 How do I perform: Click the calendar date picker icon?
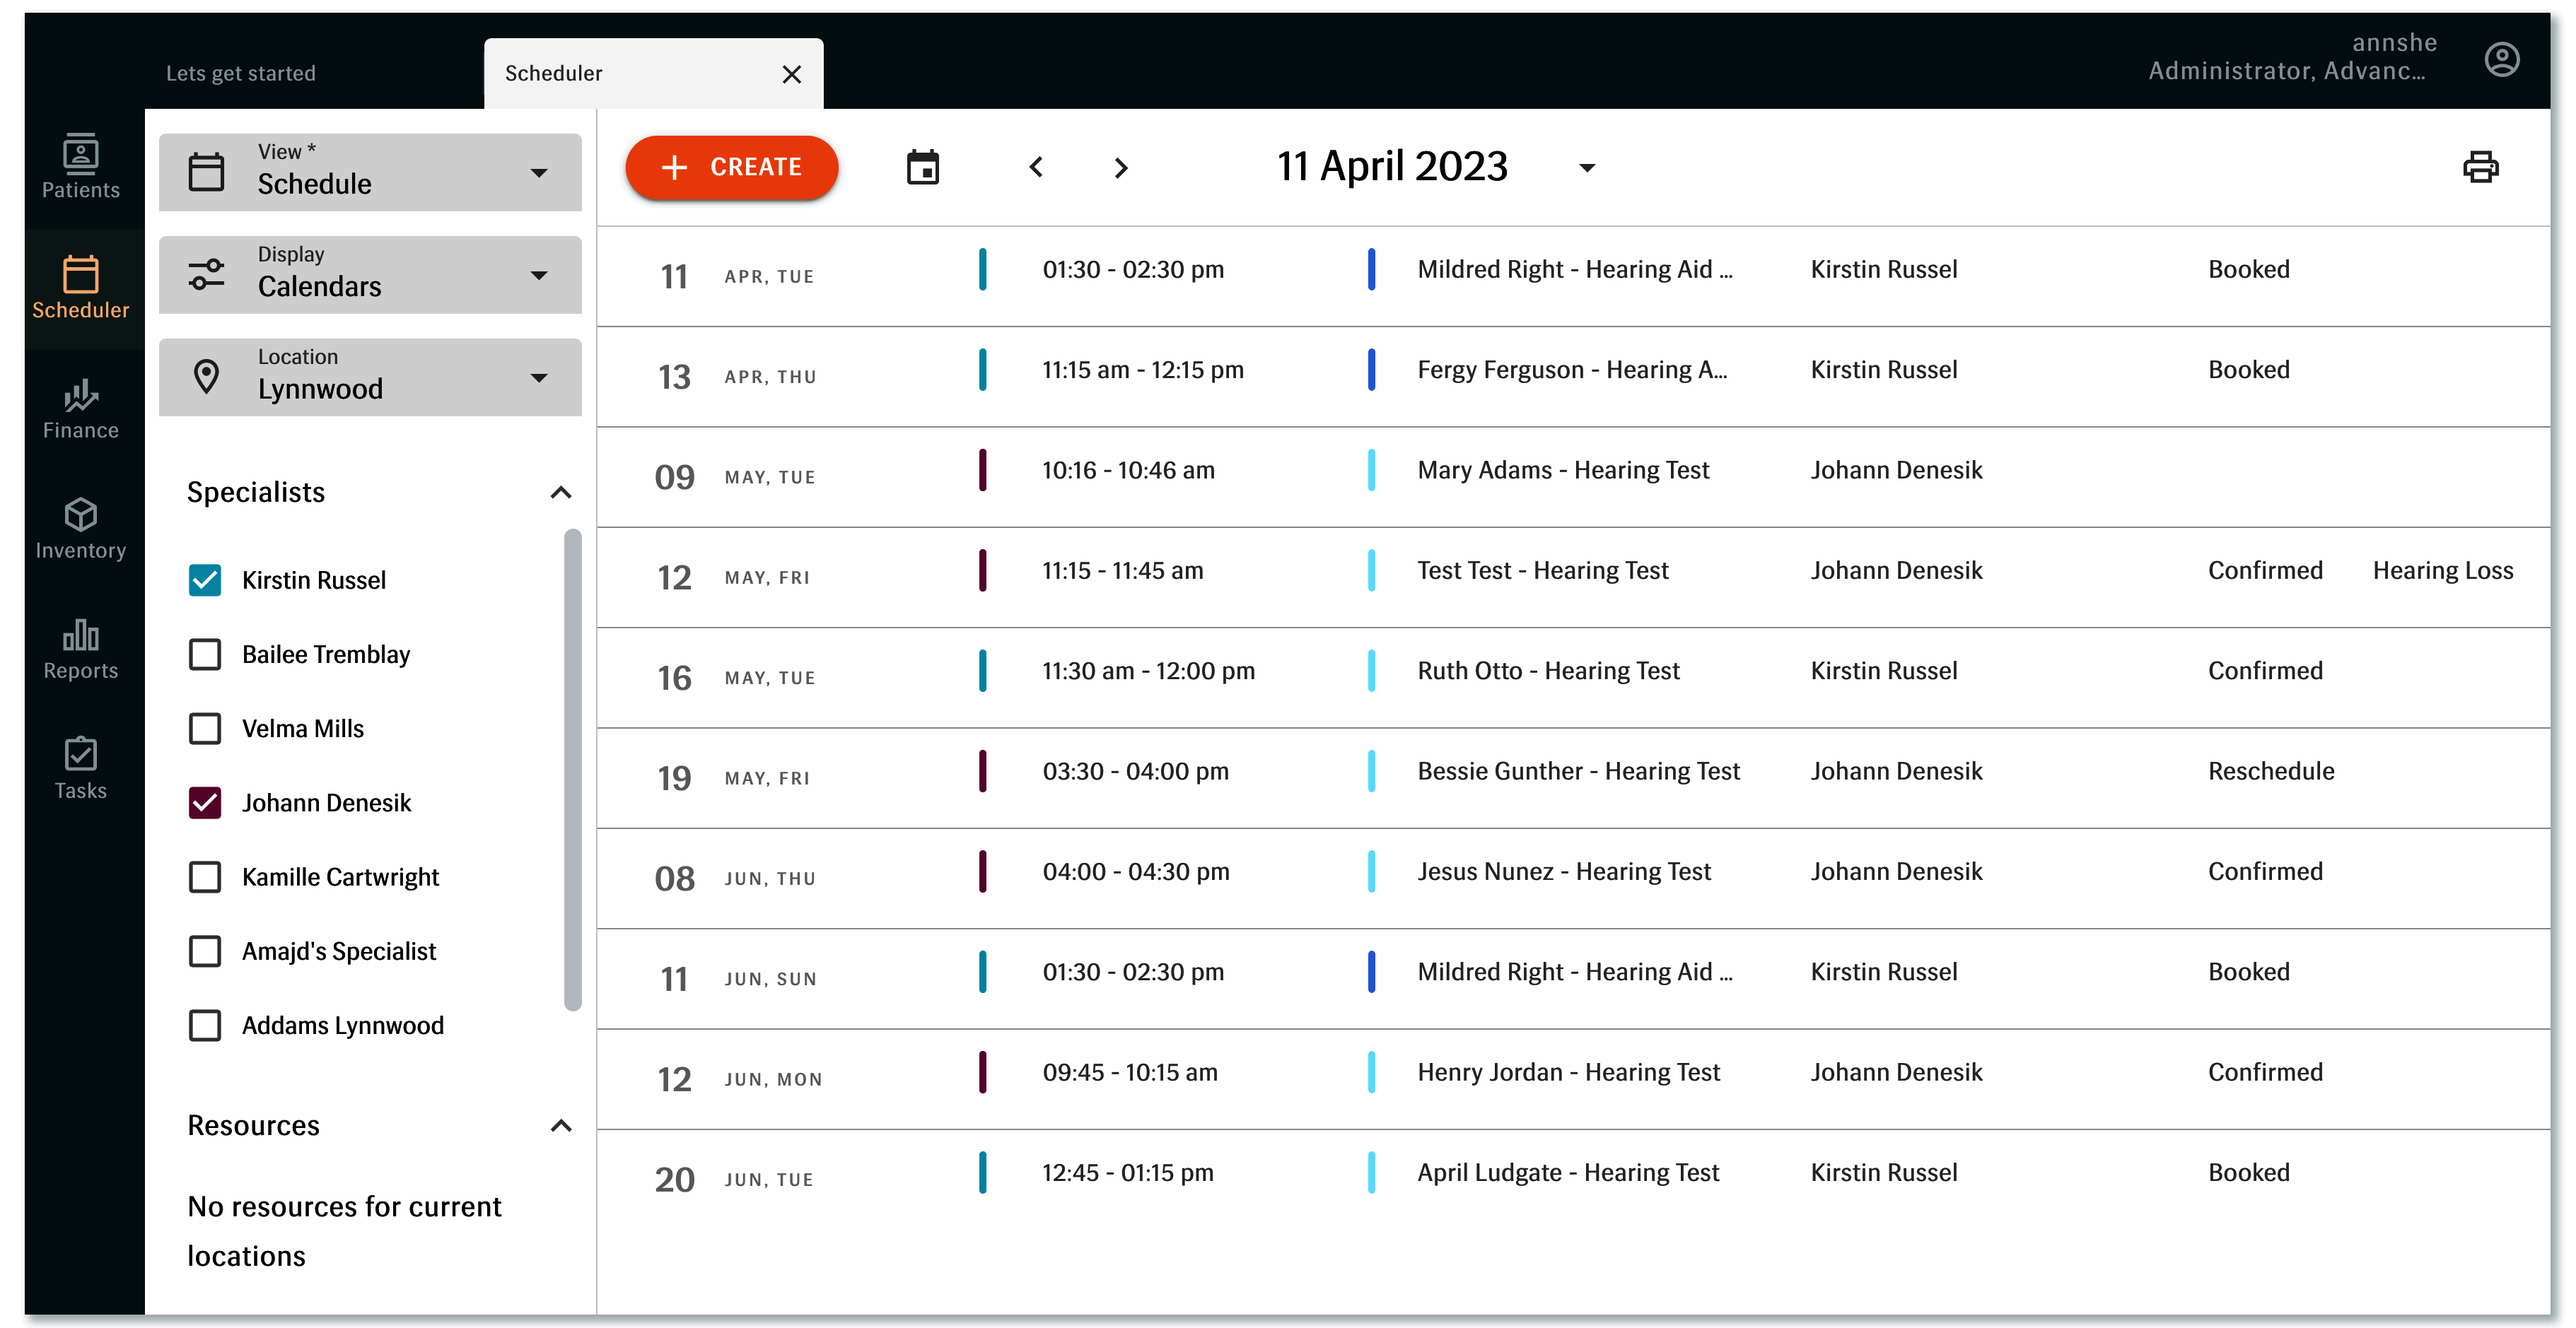923,167
